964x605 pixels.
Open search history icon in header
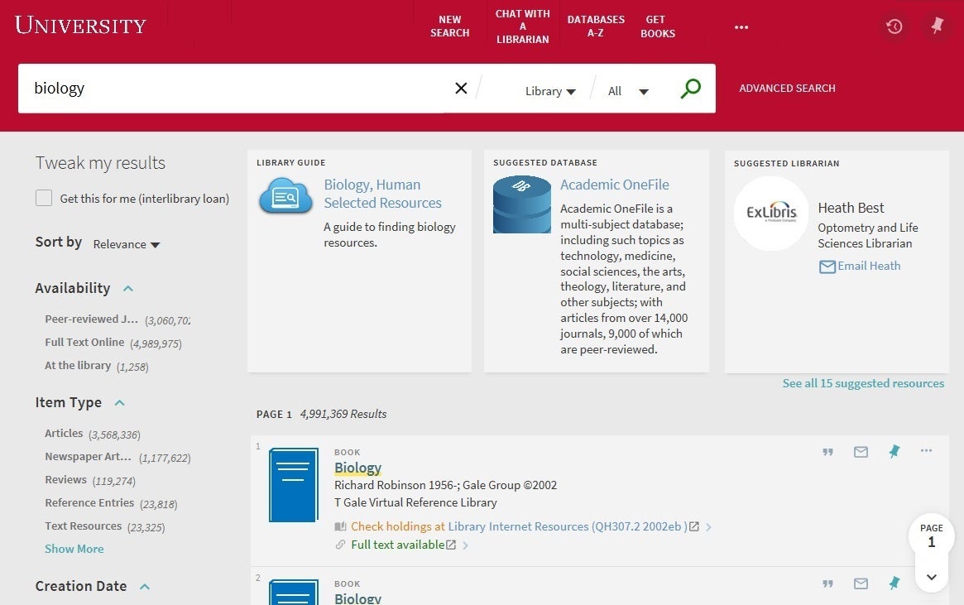point(894,26)
